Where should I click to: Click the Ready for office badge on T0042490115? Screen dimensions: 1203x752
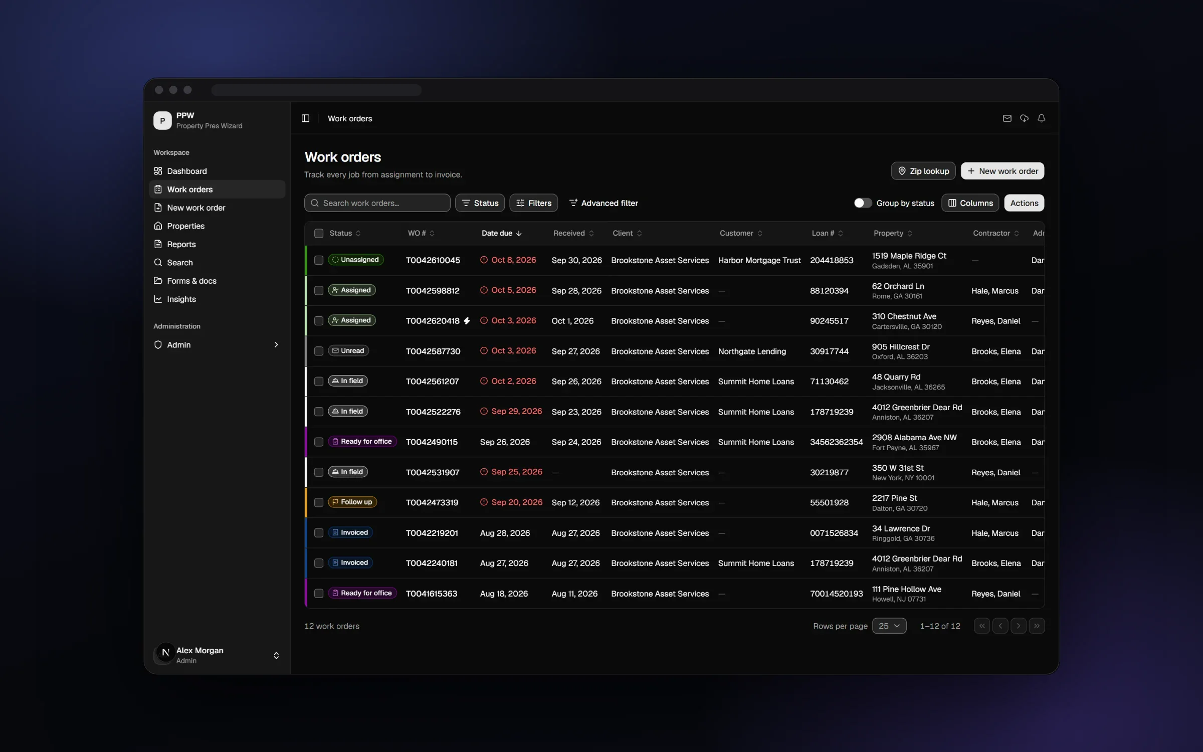pos(362,441)
